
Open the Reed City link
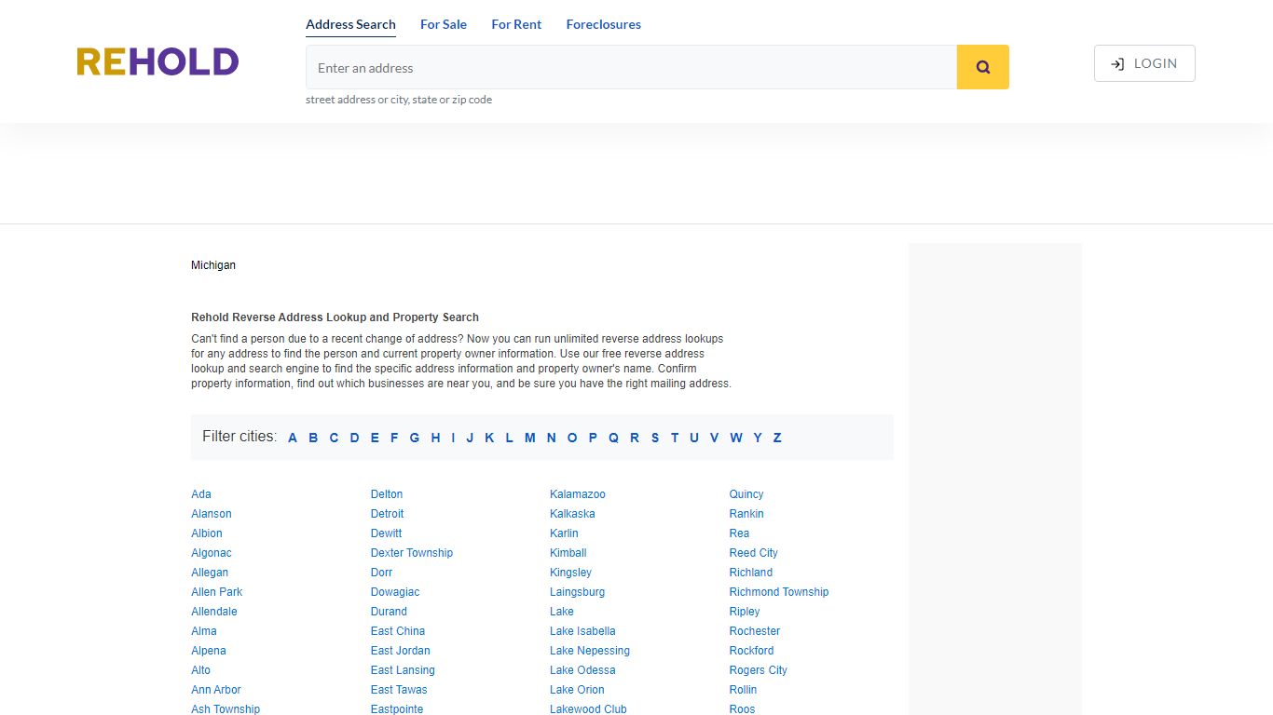[x=754, y=553]
